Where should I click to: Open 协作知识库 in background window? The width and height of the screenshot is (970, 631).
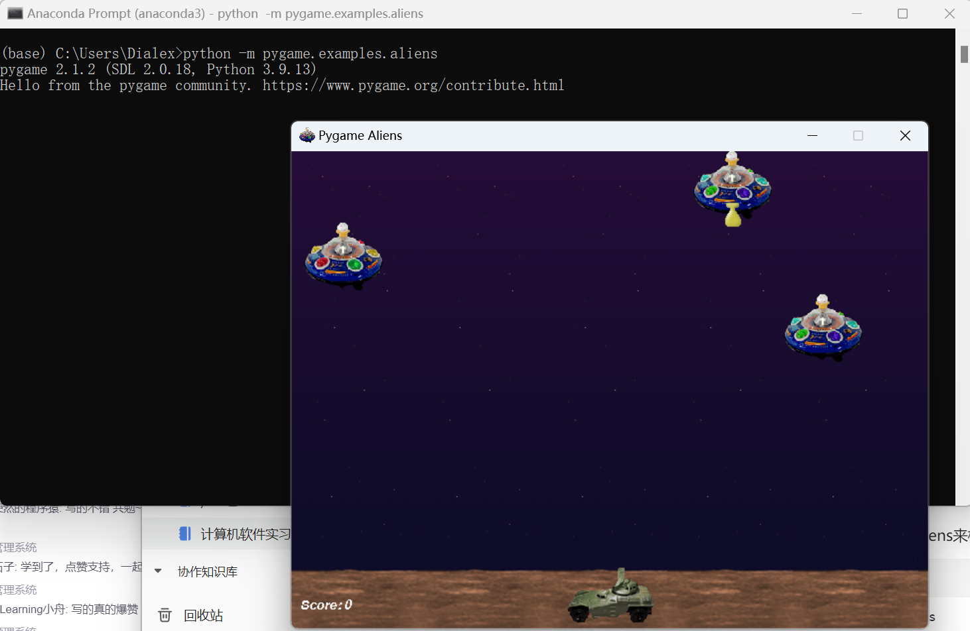tap(207, 571)
